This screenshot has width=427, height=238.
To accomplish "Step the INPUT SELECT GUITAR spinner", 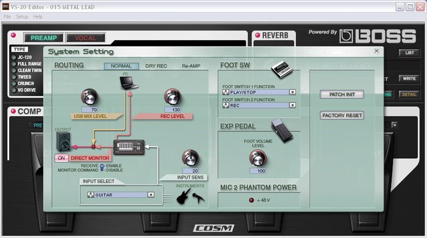I will click(90, 195).
